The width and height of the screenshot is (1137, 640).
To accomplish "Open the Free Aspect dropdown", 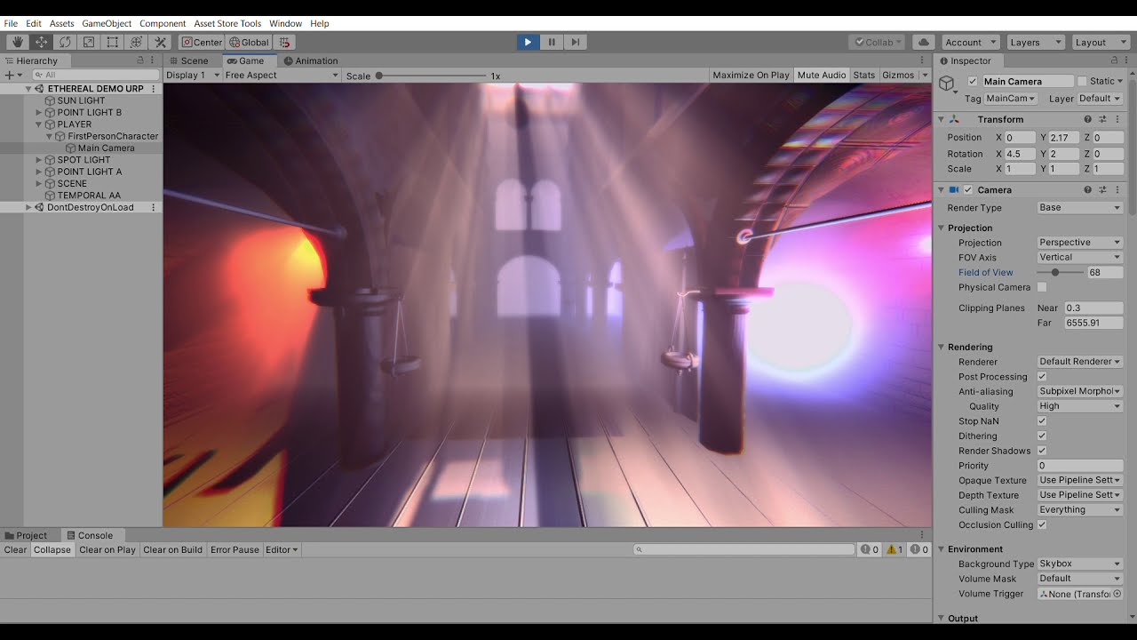I will coord(282,76).
